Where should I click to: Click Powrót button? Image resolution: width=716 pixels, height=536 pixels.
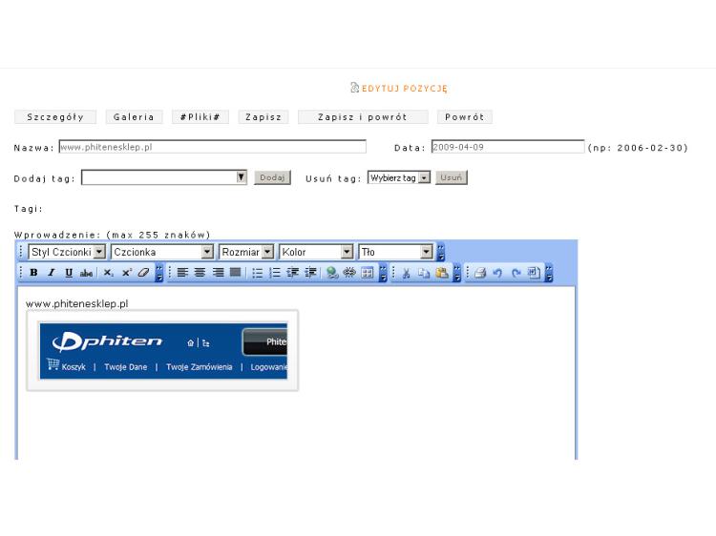point(465,116)
